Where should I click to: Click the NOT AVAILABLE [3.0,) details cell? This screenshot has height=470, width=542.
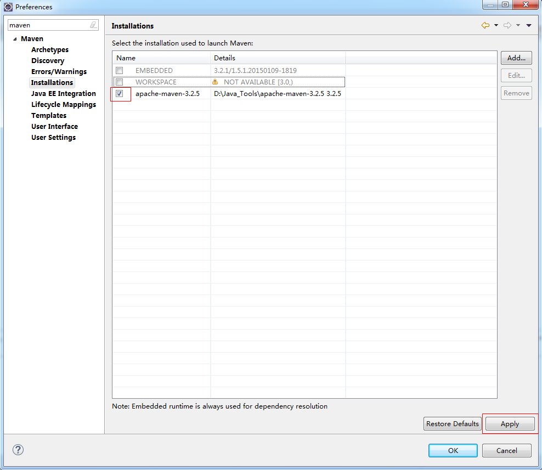(x=258, y=82)
